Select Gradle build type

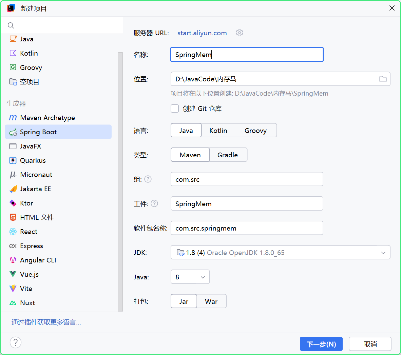tap(228, 155)
